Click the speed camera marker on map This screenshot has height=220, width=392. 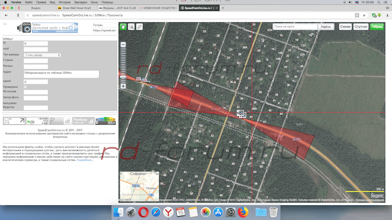click(x=241, y=113)
